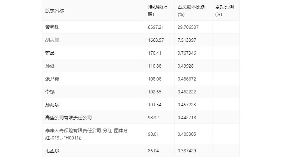
Task: Select the percentage 0.442718
Action: tap(187, 118)
